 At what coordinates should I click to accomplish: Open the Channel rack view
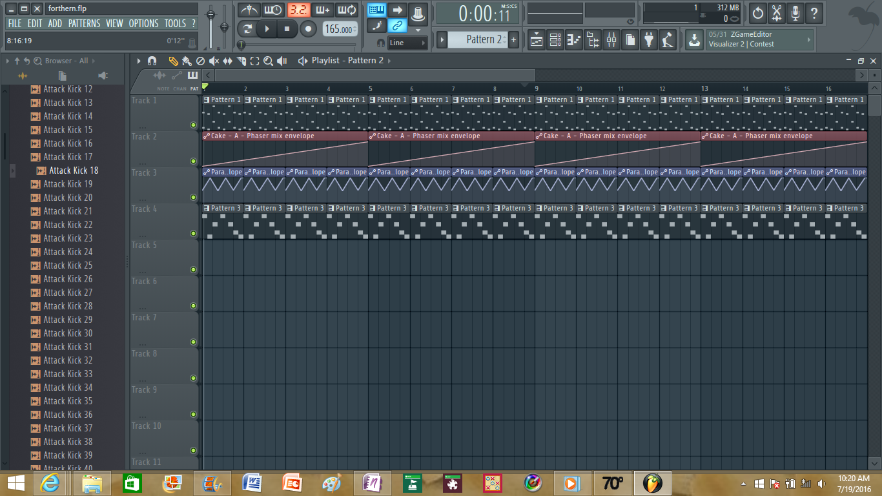(555, 40)
